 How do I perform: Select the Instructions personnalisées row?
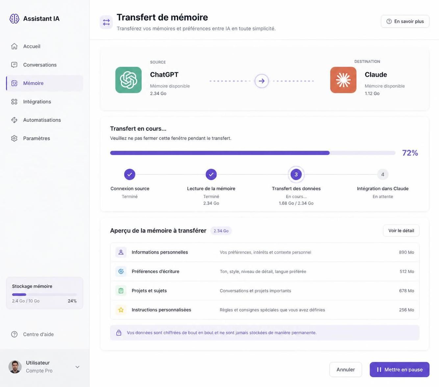pyautogui.click(x=265, y=310)
